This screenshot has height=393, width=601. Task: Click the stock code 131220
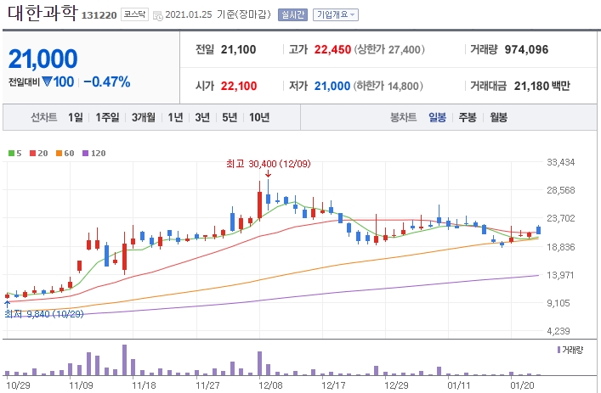coord(99,15)
